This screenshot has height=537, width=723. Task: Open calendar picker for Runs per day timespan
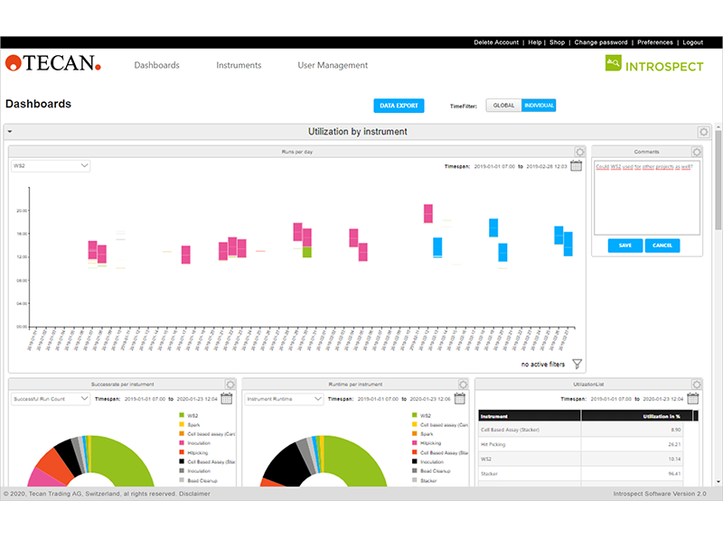pos(577,166)
